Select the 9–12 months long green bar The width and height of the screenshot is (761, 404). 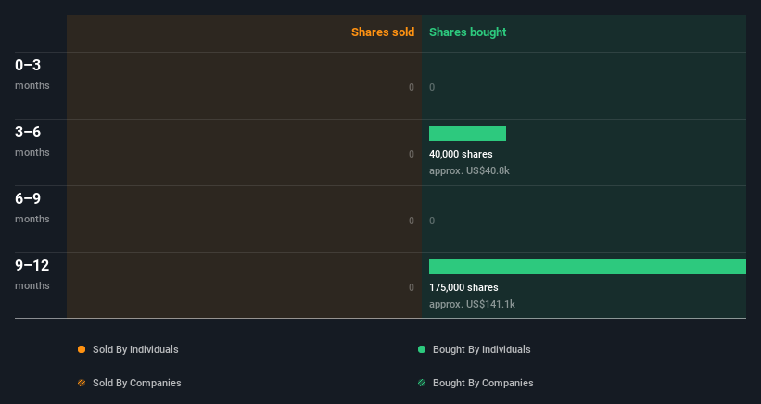click(x=588, y=267)
